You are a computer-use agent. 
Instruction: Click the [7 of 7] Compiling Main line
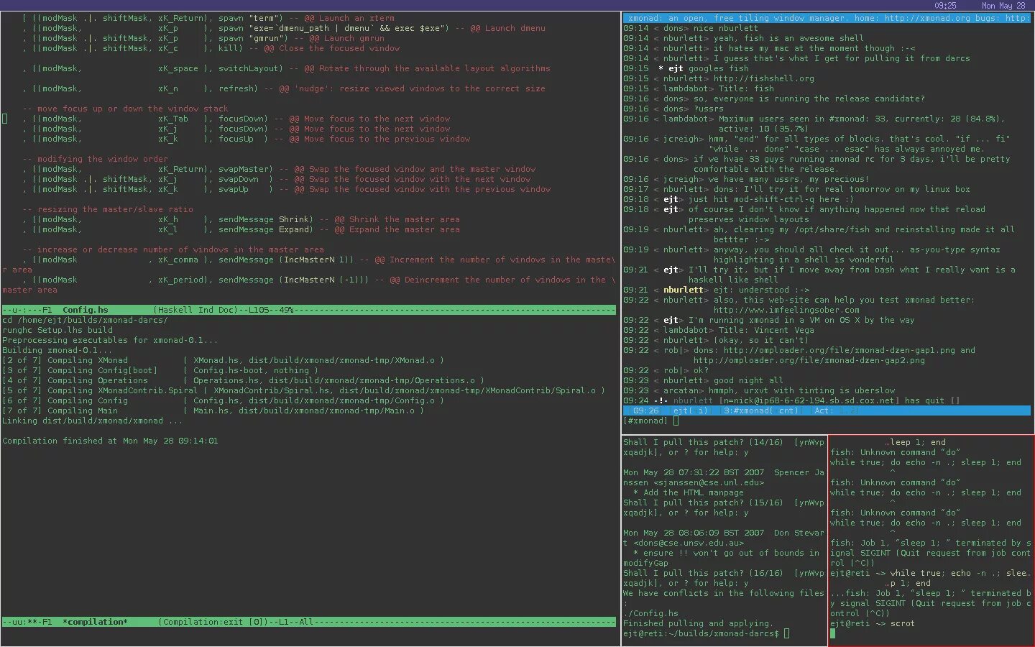coord(213,410)
